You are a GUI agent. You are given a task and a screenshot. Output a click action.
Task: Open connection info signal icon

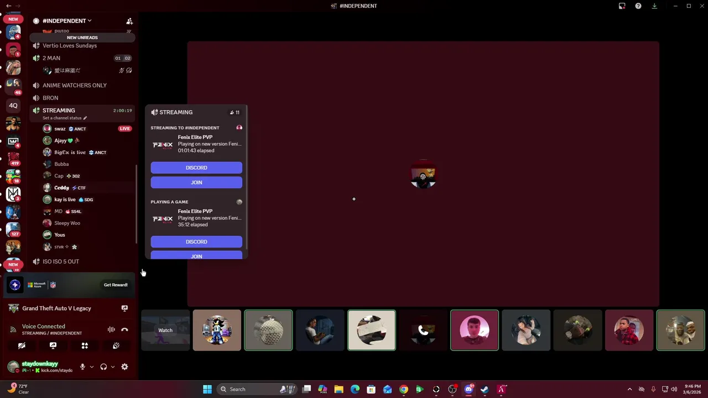[x=13, y=329]
